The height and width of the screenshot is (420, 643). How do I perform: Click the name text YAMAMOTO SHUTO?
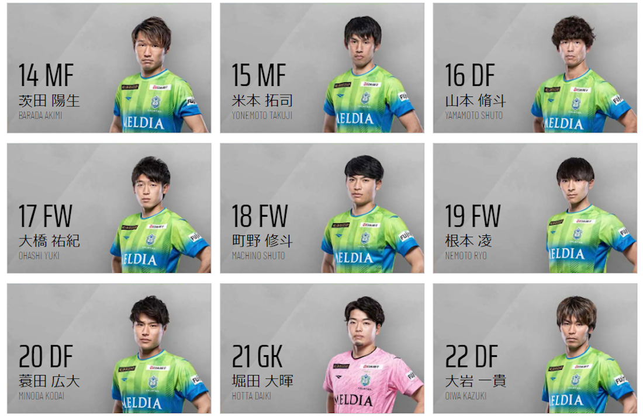[473, 116]
